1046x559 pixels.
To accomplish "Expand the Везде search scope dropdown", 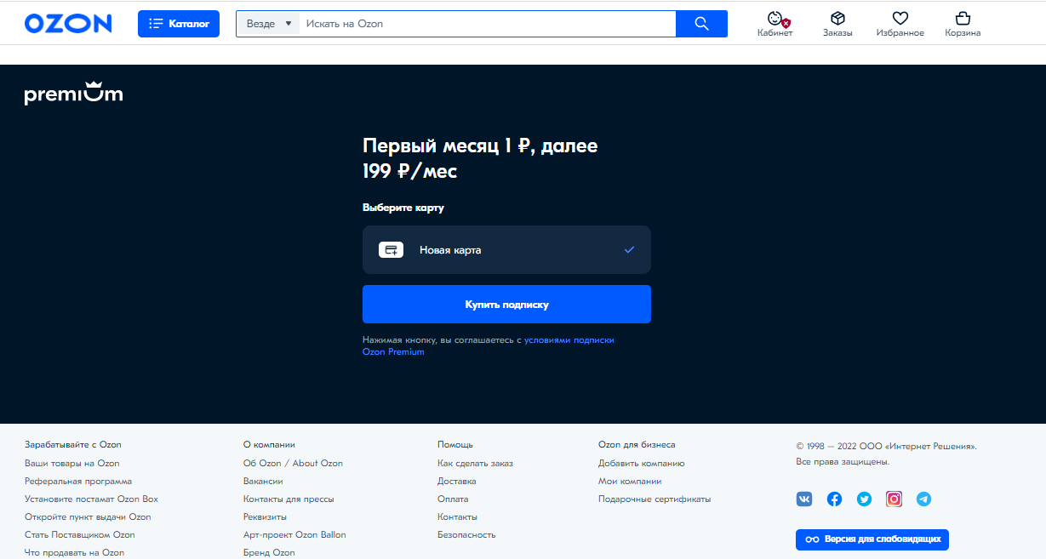I will [x=267, y=24].
